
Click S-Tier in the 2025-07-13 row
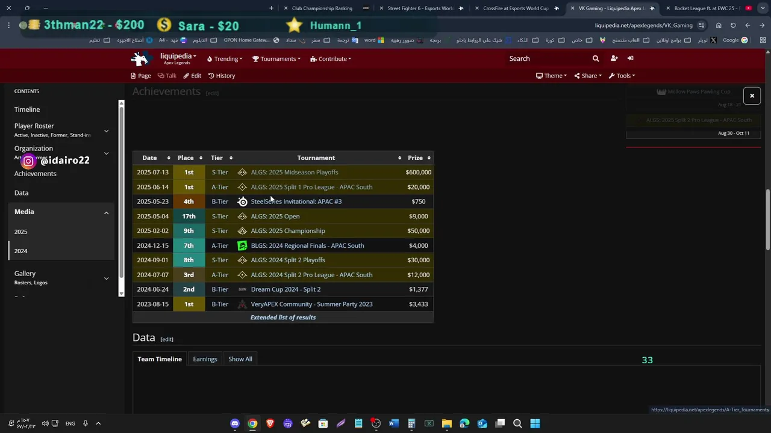pos(220,172)
